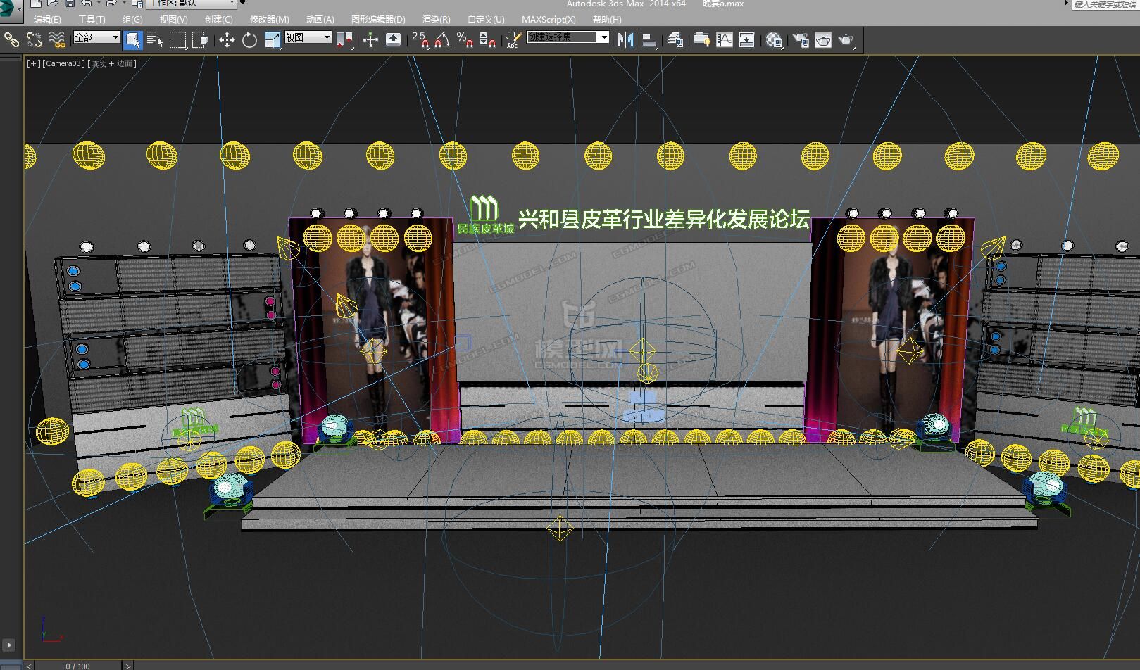This screenshot has width=1140, height=670.
Task: Open the 编辑(E) menu
Action: coord(47,20)
